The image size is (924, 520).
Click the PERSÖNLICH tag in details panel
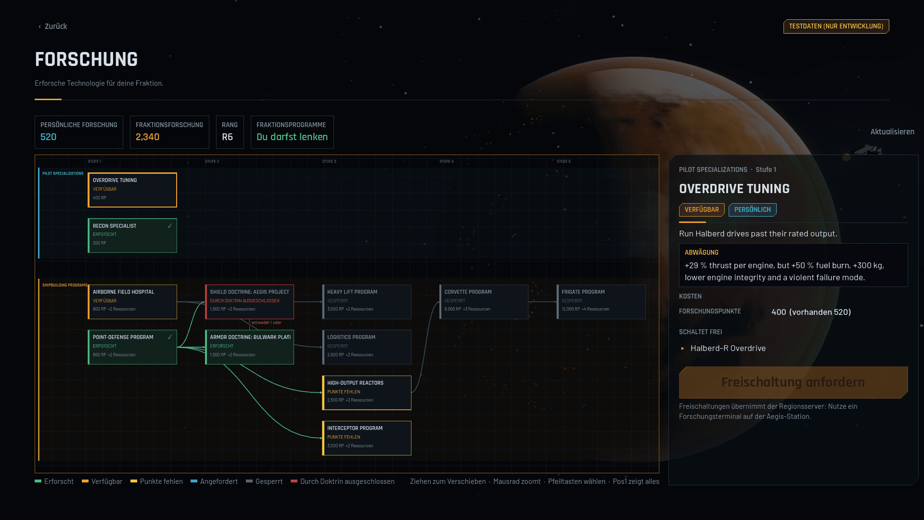point(752,210)
